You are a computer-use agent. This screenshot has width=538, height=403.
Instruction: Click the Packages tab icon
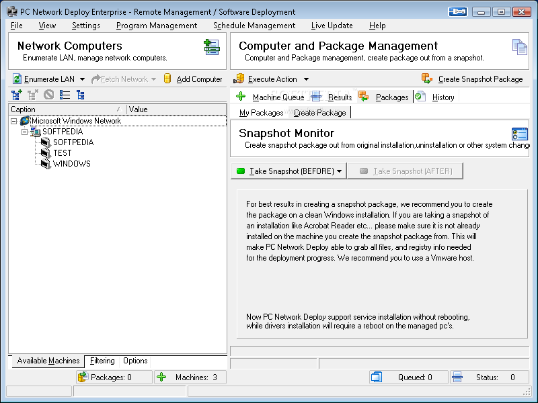click(363, 96)
